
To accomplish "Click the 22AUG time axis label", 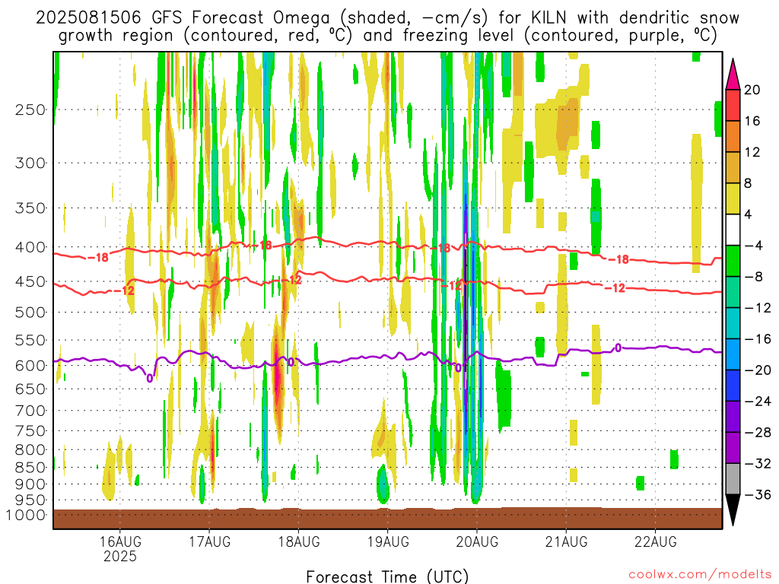I will tap(655, 541).
